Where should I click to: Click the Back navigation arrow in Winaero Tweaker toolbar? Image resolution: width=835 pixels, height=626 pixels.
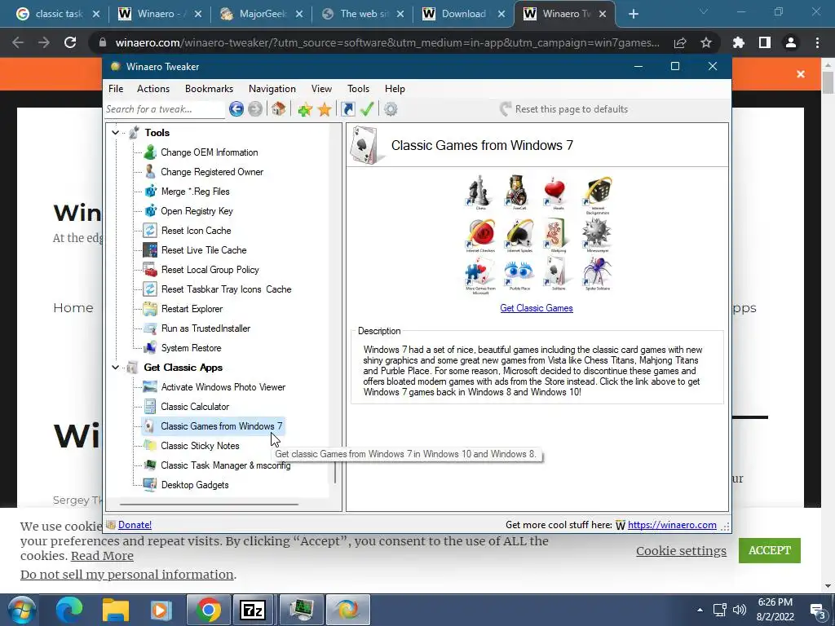click(x=236, y=109)
